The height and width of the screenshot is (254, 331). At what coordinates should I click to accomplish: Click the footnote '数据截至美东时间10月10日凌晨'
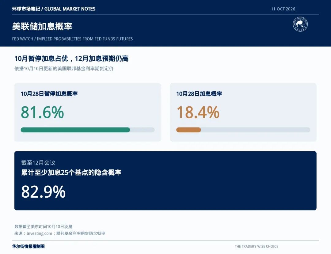(43, 226)
